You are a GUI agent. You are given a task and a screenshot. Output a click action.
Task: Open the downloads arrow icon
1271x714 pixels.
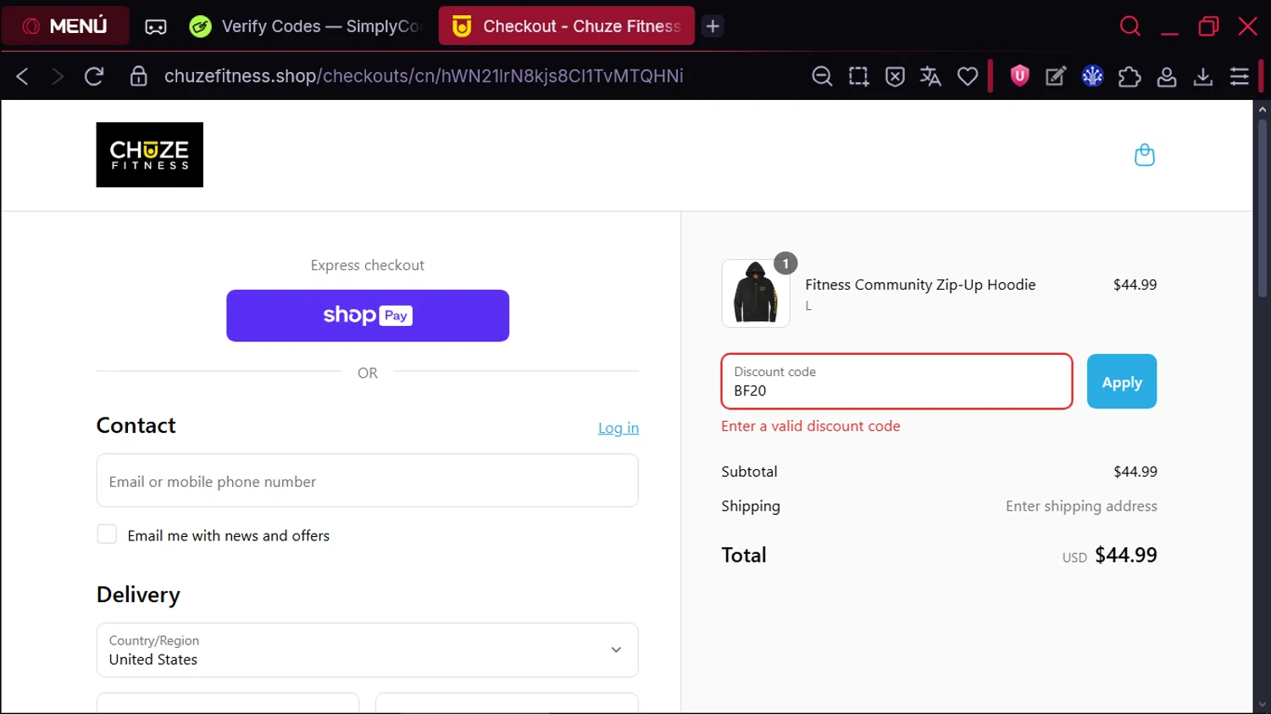(1203, 76)
